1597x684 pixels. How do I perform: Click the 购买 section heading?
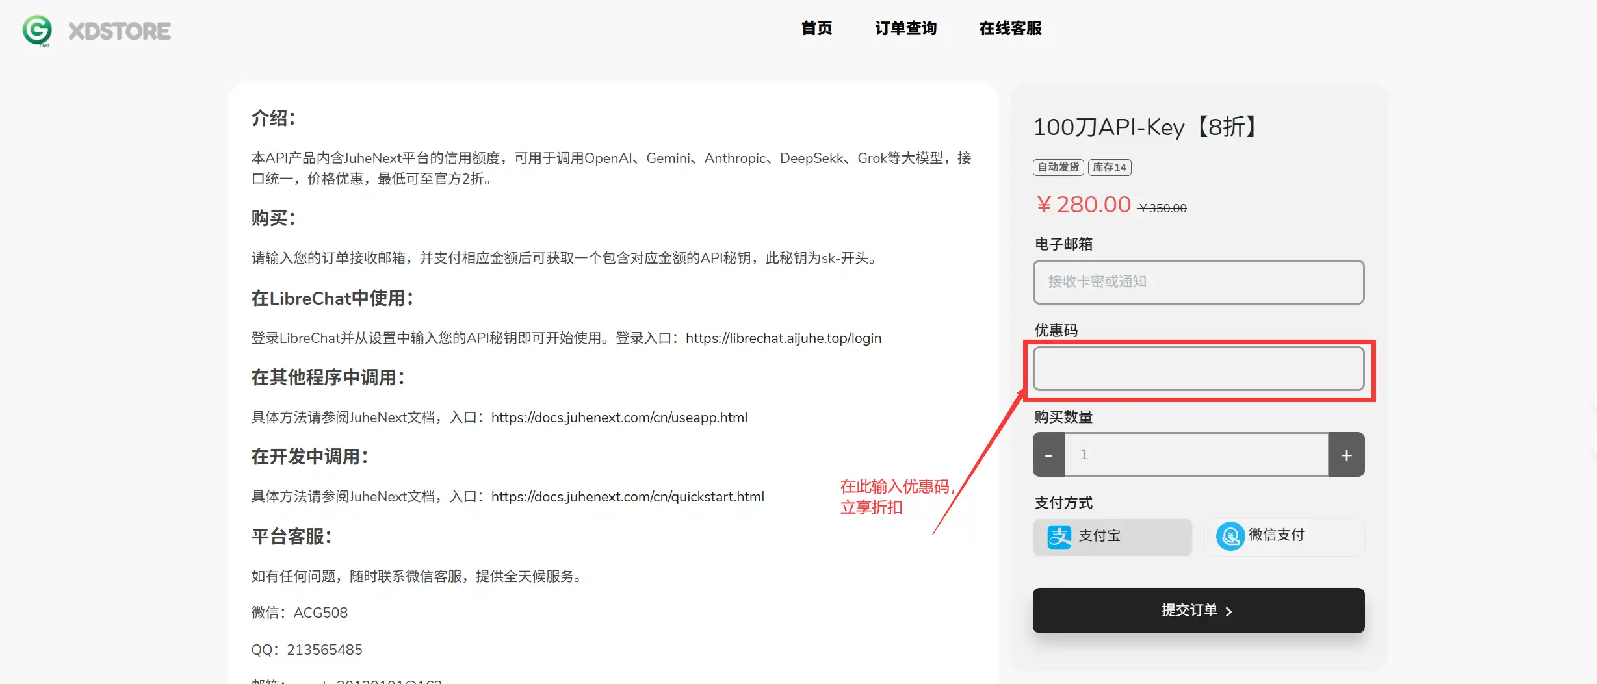click(x=274, y=218)
